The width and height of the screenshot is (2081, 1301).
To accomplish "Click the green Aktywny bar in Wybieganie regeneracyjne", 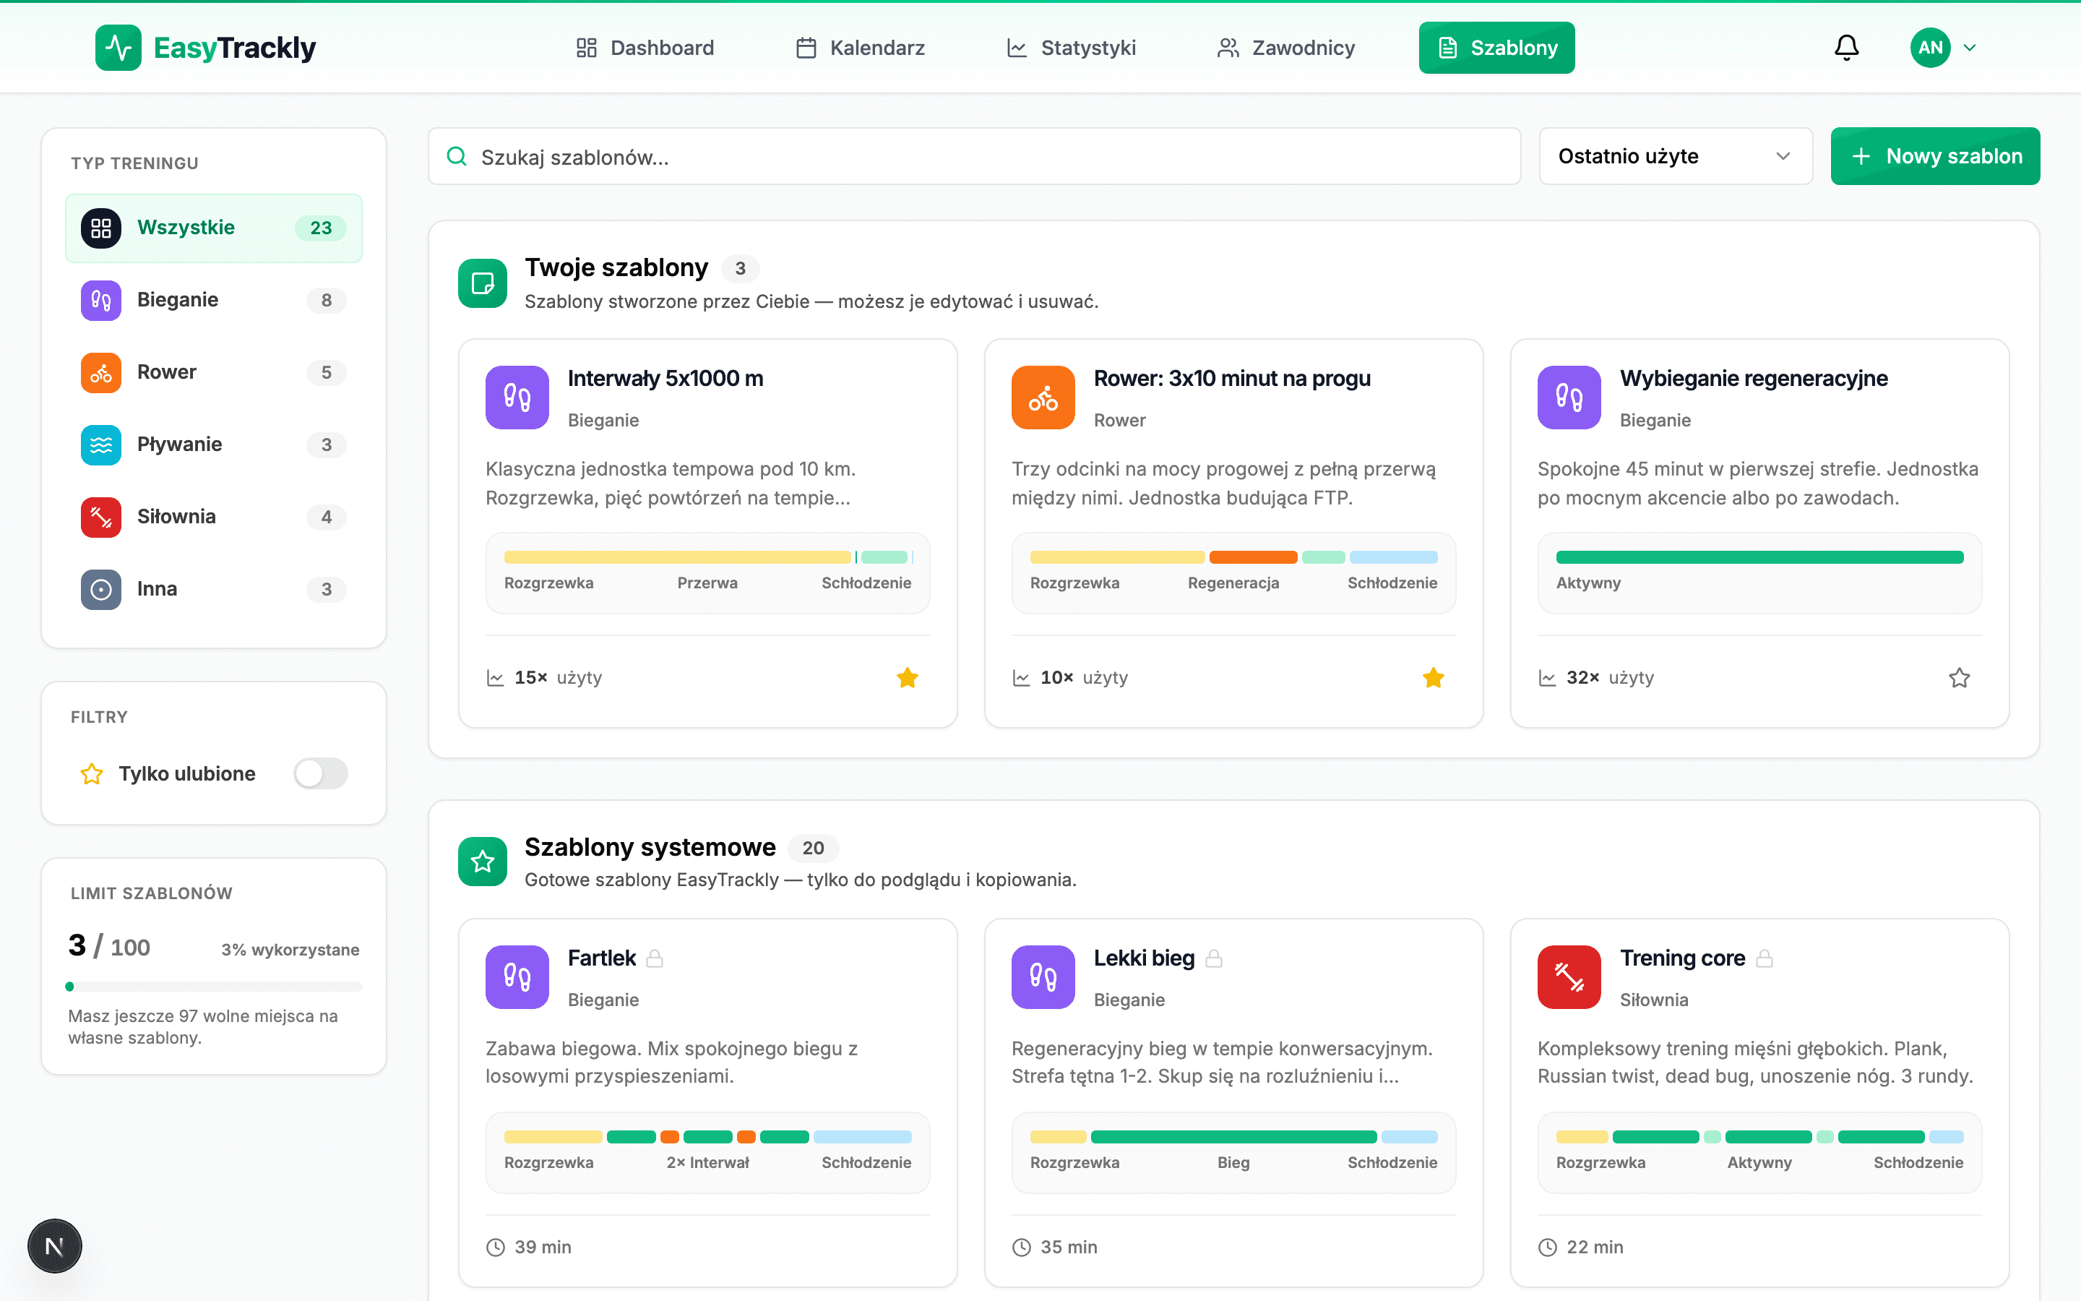I will tap(1759, 557).
